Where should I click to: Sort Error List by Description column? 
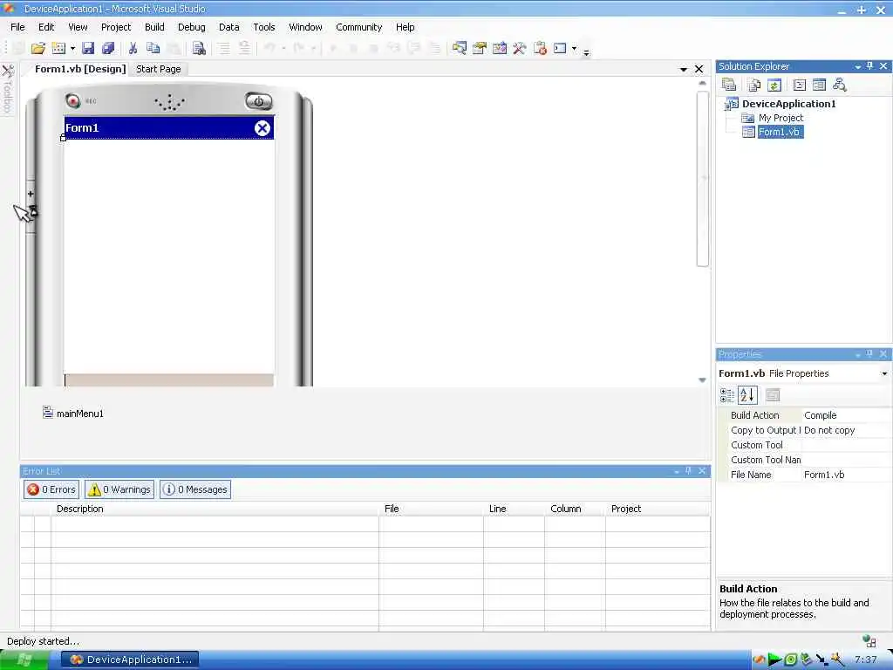pyautogui.click(x=215, y=509)
